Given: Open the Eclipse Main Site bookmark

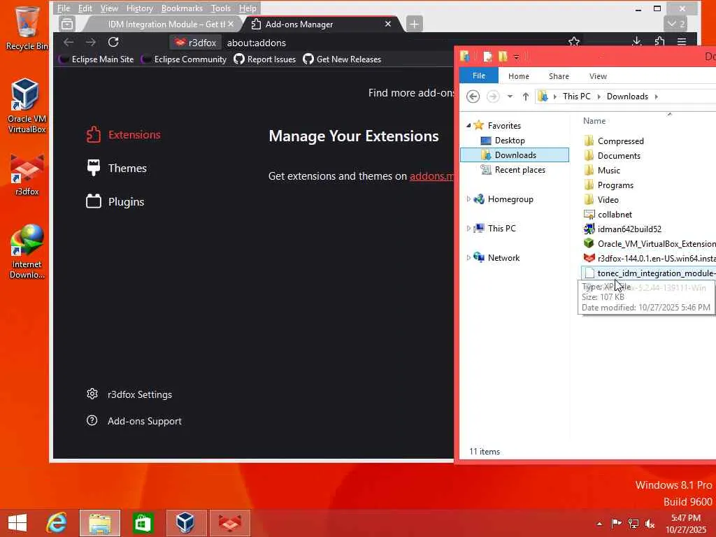Looking at the screenshot, I should point(96,59).
